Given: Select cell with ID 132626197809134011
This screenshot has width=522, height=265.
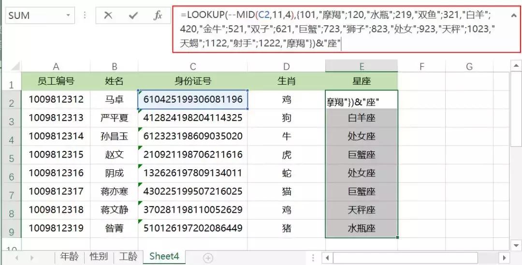Looking at the screenshot, I should point(193,173).
